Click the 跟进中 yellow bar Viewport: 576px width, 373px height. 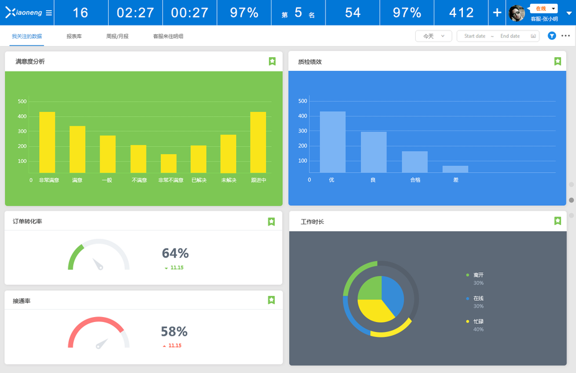258,142
